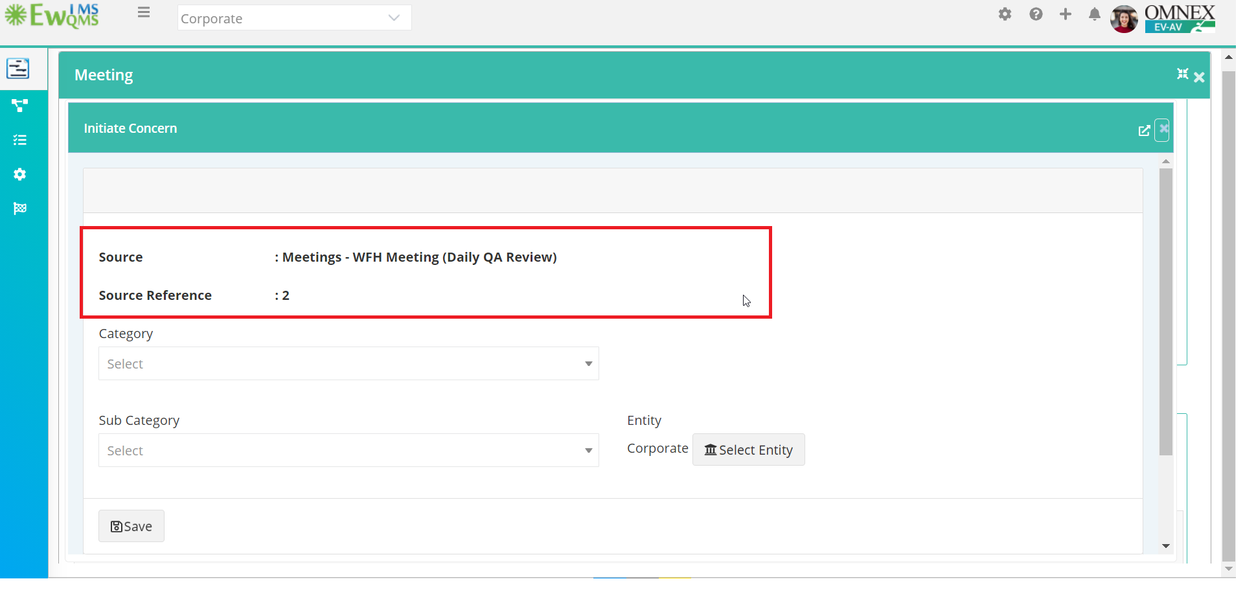The width and height of the screenshot is (1245, 592).
Task: Close the Meeting panel
Action: click(x=1199, y=78)
